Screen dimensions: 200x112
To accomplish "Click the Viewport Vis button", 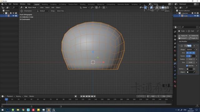I will pos(183,38).
